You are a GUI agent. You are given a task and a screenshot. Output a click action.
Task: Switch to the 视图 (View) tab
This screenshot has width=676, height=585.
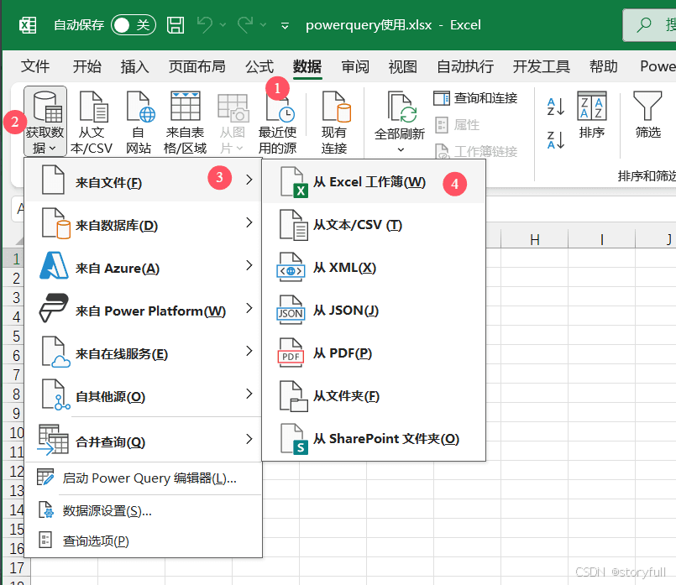coord(403,66)
